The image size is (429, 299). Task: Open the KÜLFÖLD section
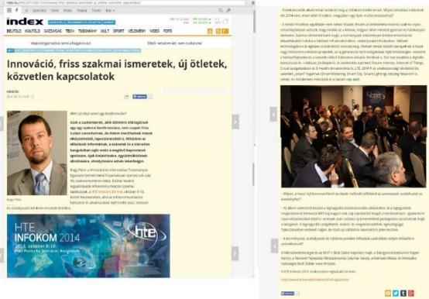(33, 31)
